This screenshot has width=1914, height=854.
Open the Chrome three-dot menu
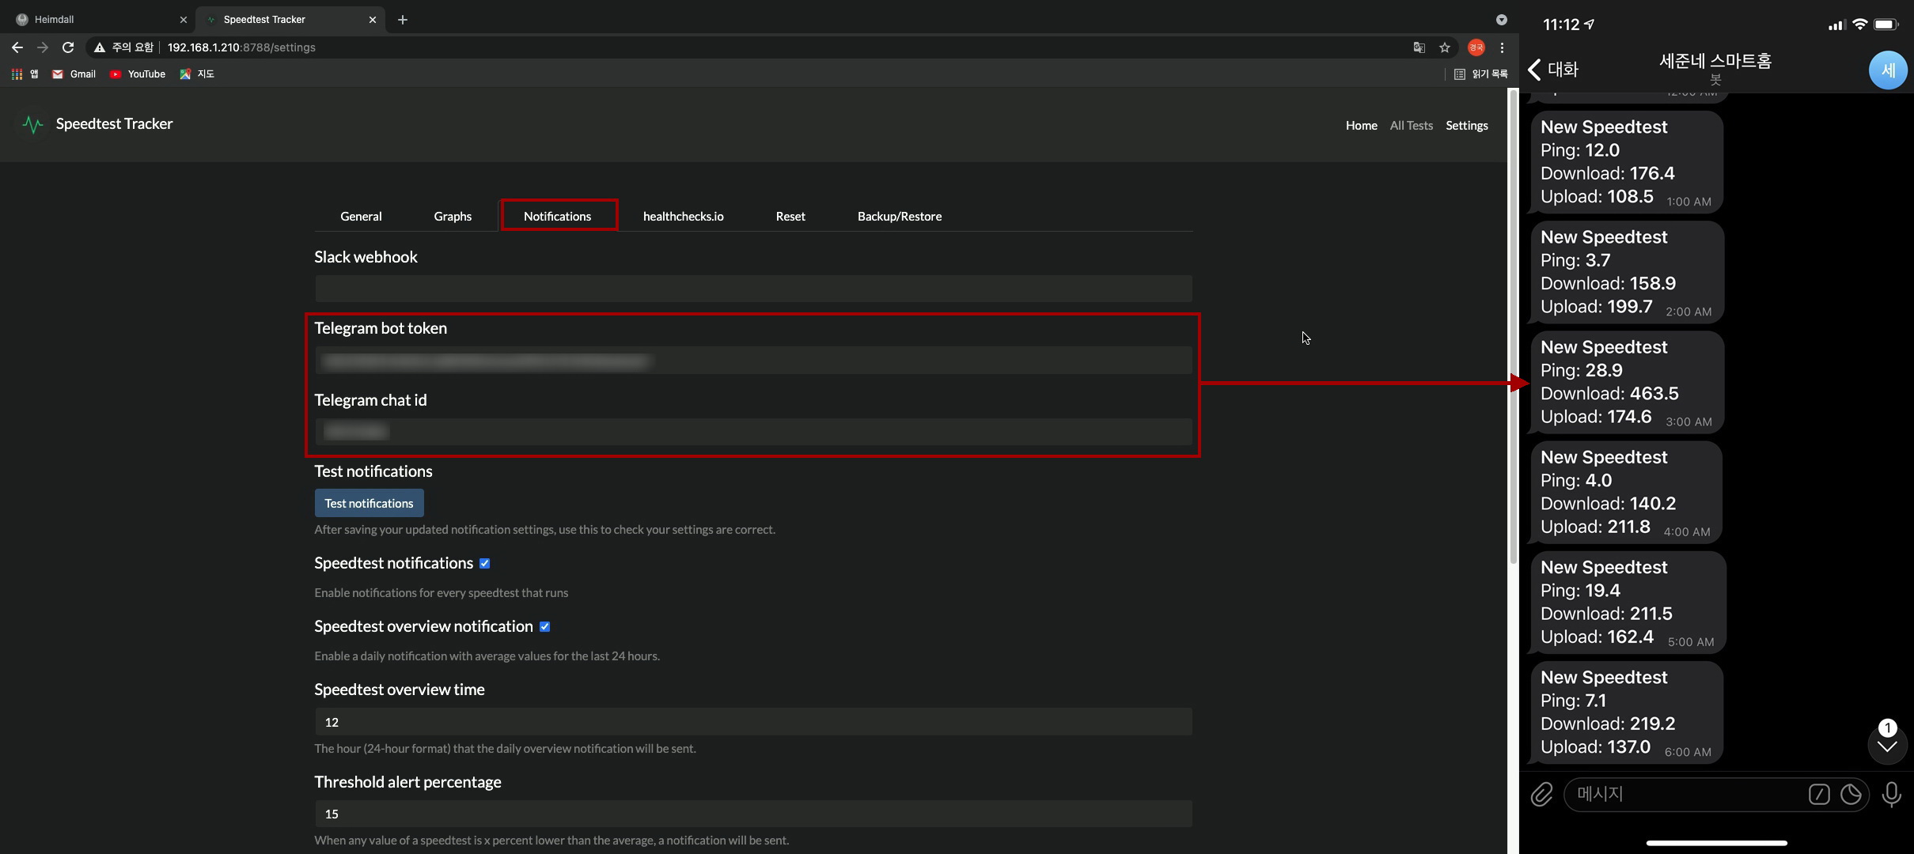[x=1502, y=47]
